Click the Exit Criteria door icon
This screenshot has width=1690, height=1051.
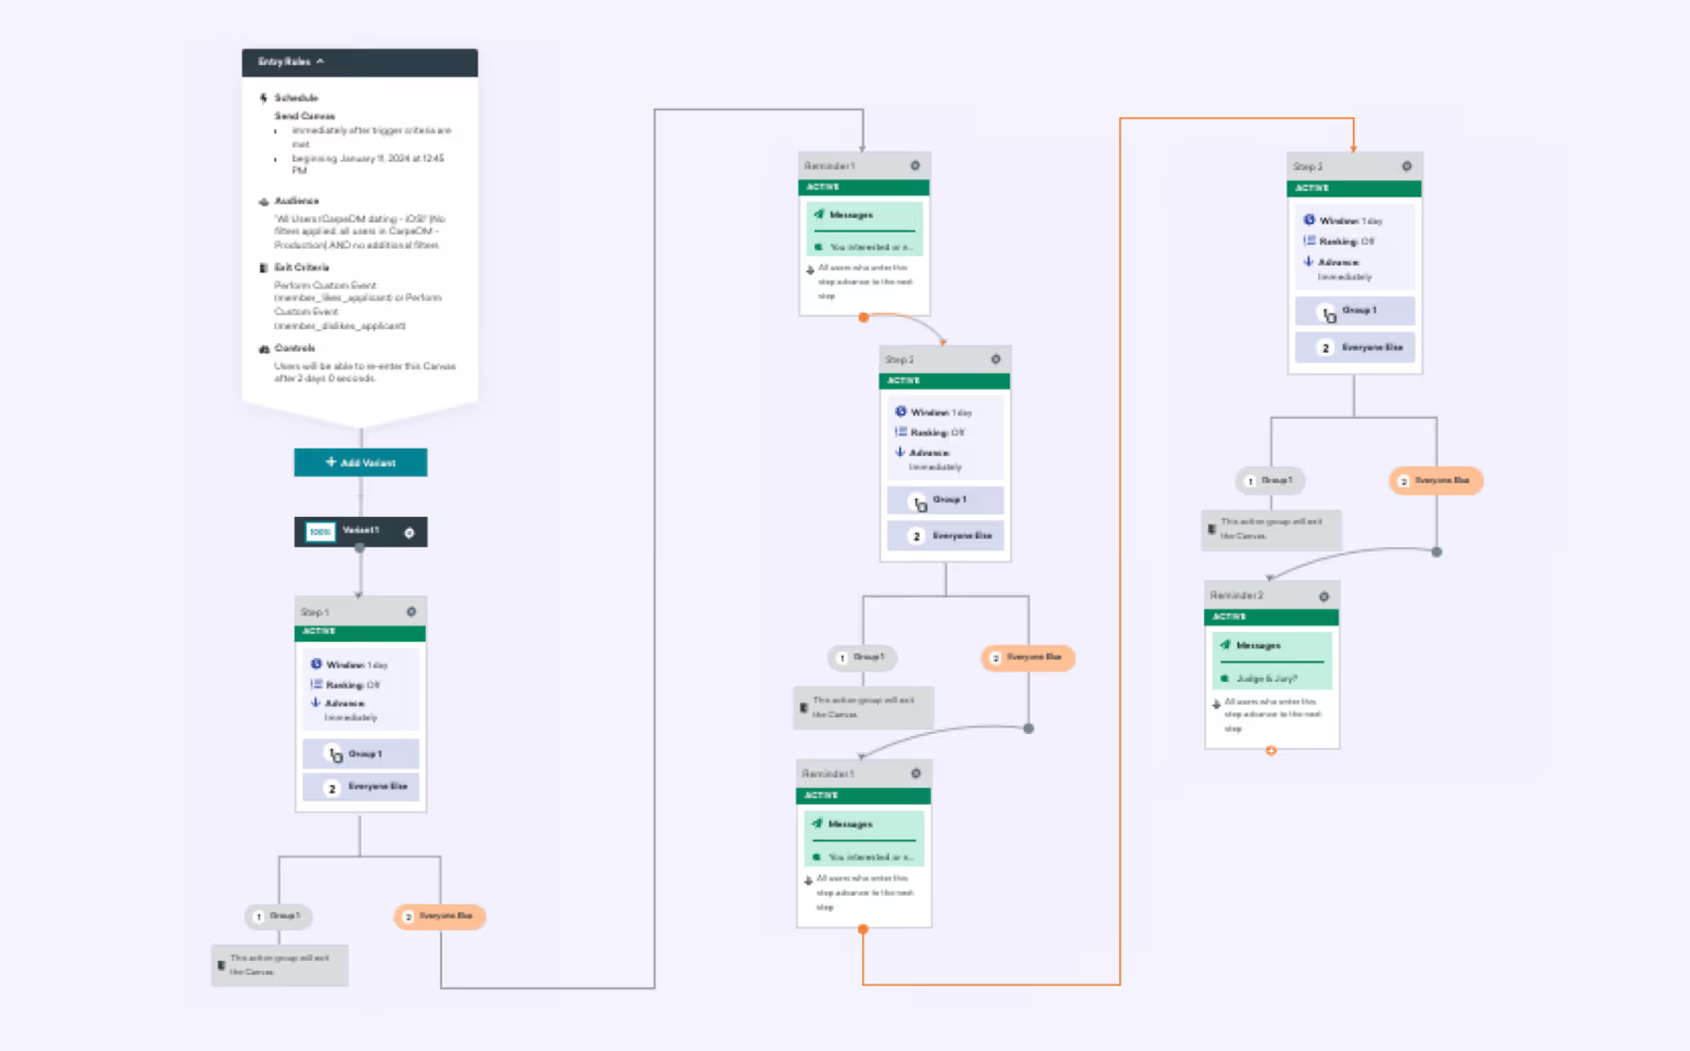click(263, 268)
